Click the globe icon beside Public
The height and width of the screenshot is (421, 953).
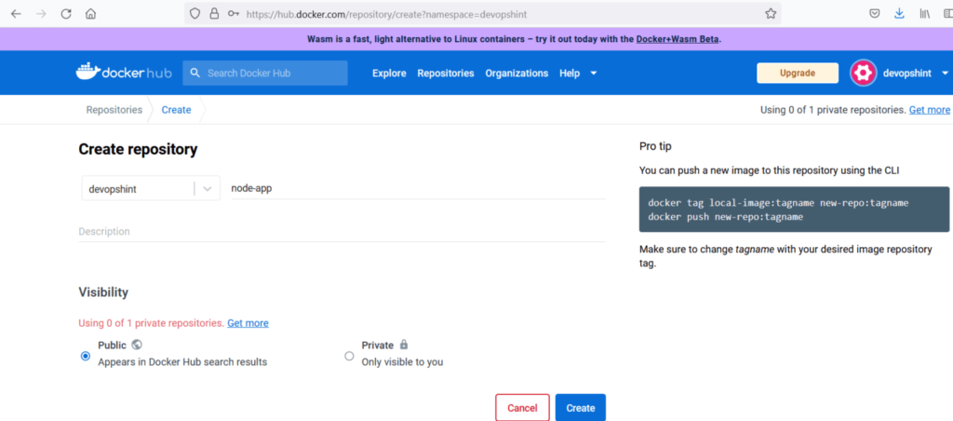pos(137,345)
